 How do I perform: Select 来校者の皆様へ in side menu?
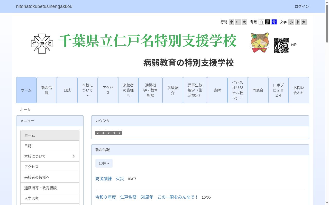50,177
